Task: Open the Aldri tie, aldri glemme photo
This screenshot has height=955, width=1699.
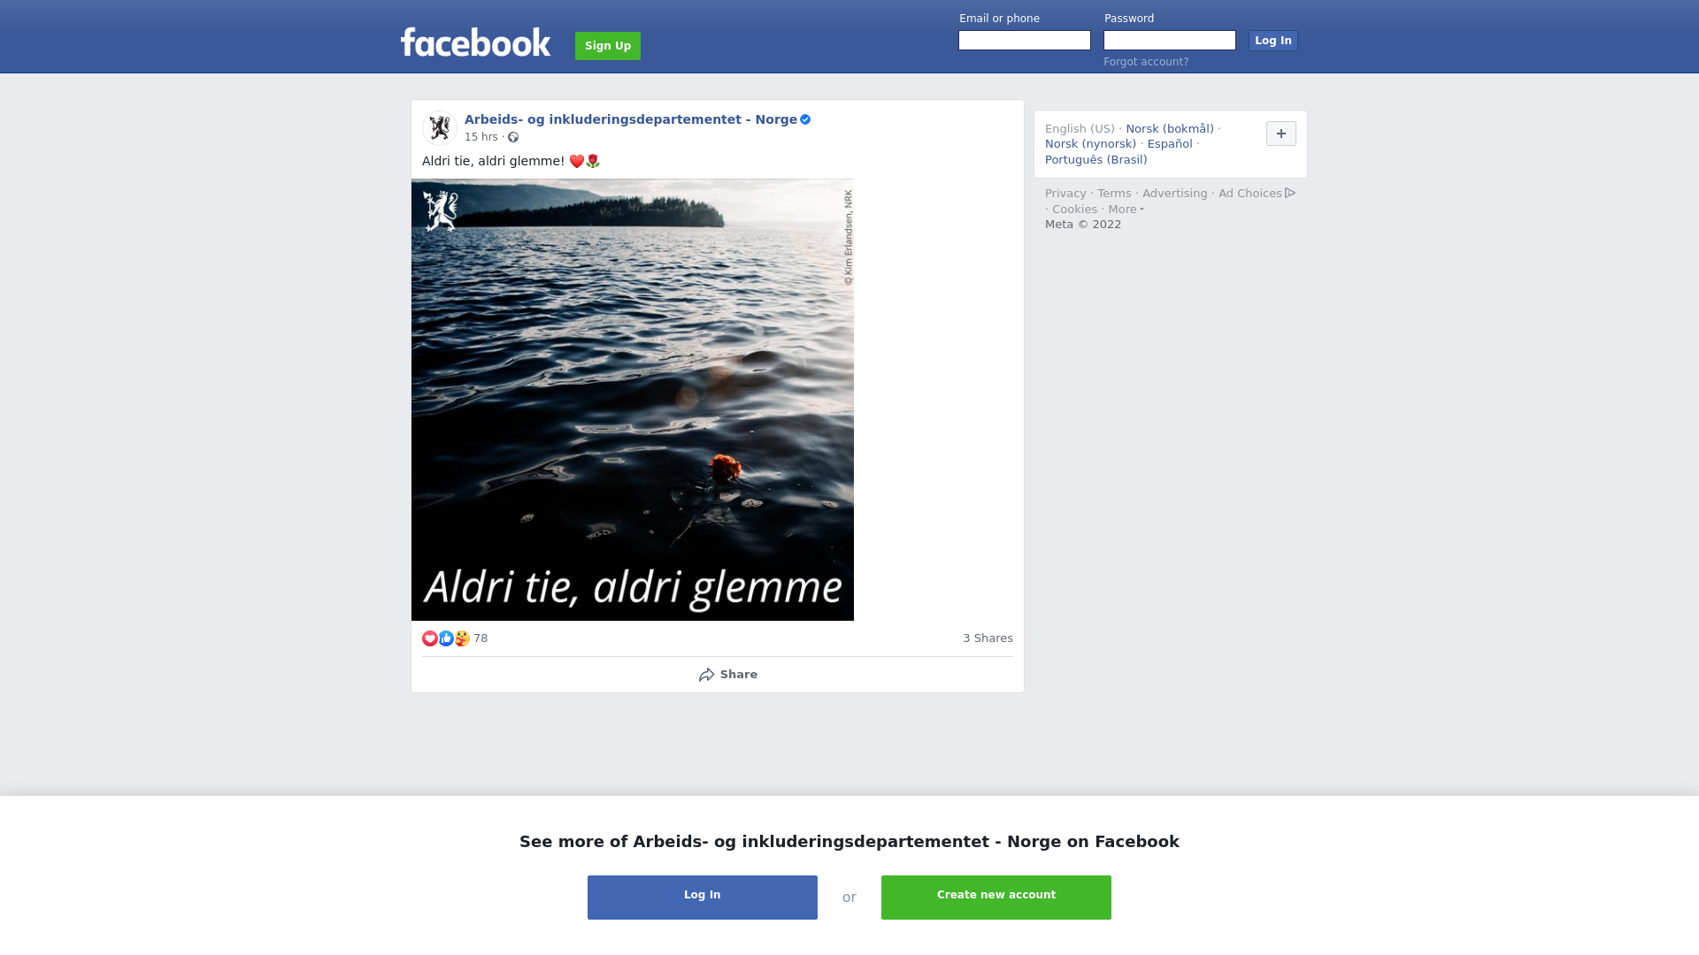Action: point(633,400)
